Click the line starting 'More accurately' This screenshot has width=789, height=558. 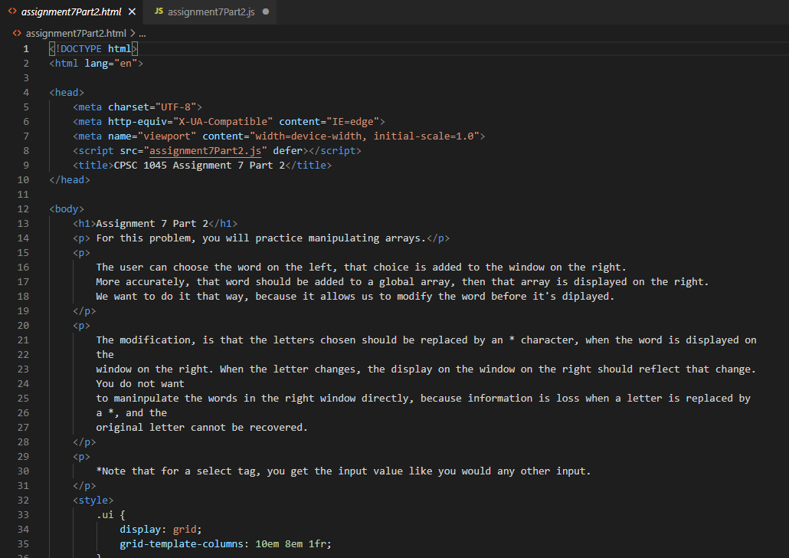(402, 282)
